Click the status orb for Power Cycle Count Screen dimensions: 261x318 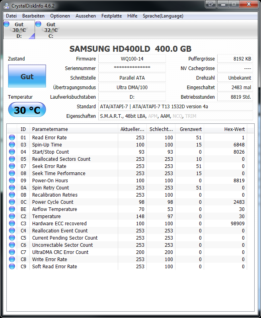point(12,202)
